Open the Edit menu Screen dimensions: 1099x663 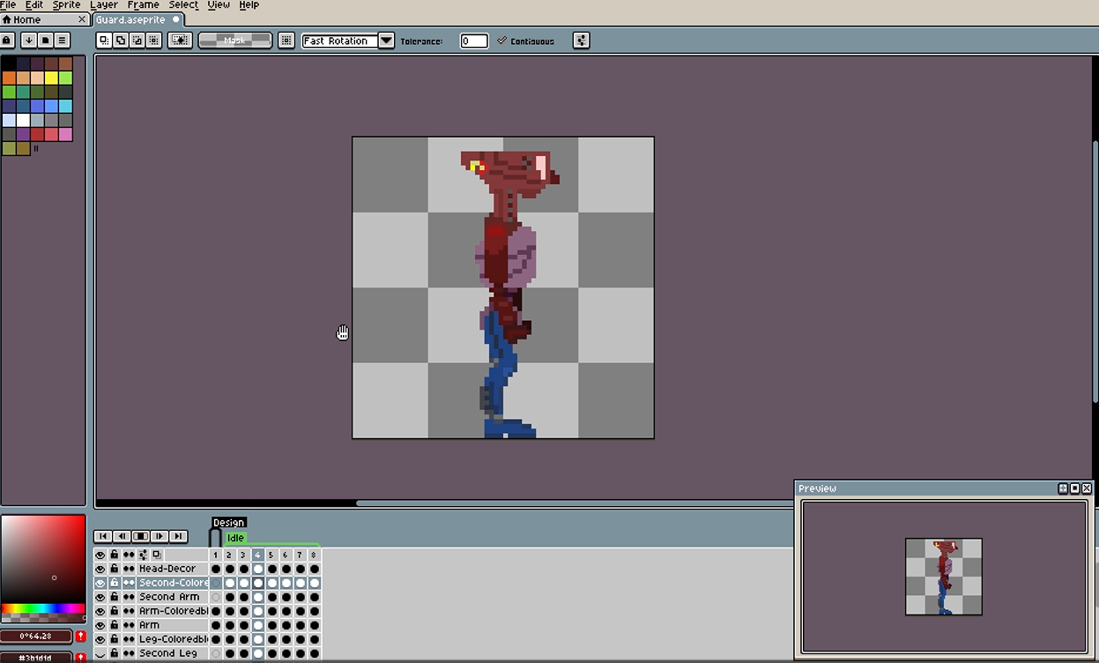33,4
